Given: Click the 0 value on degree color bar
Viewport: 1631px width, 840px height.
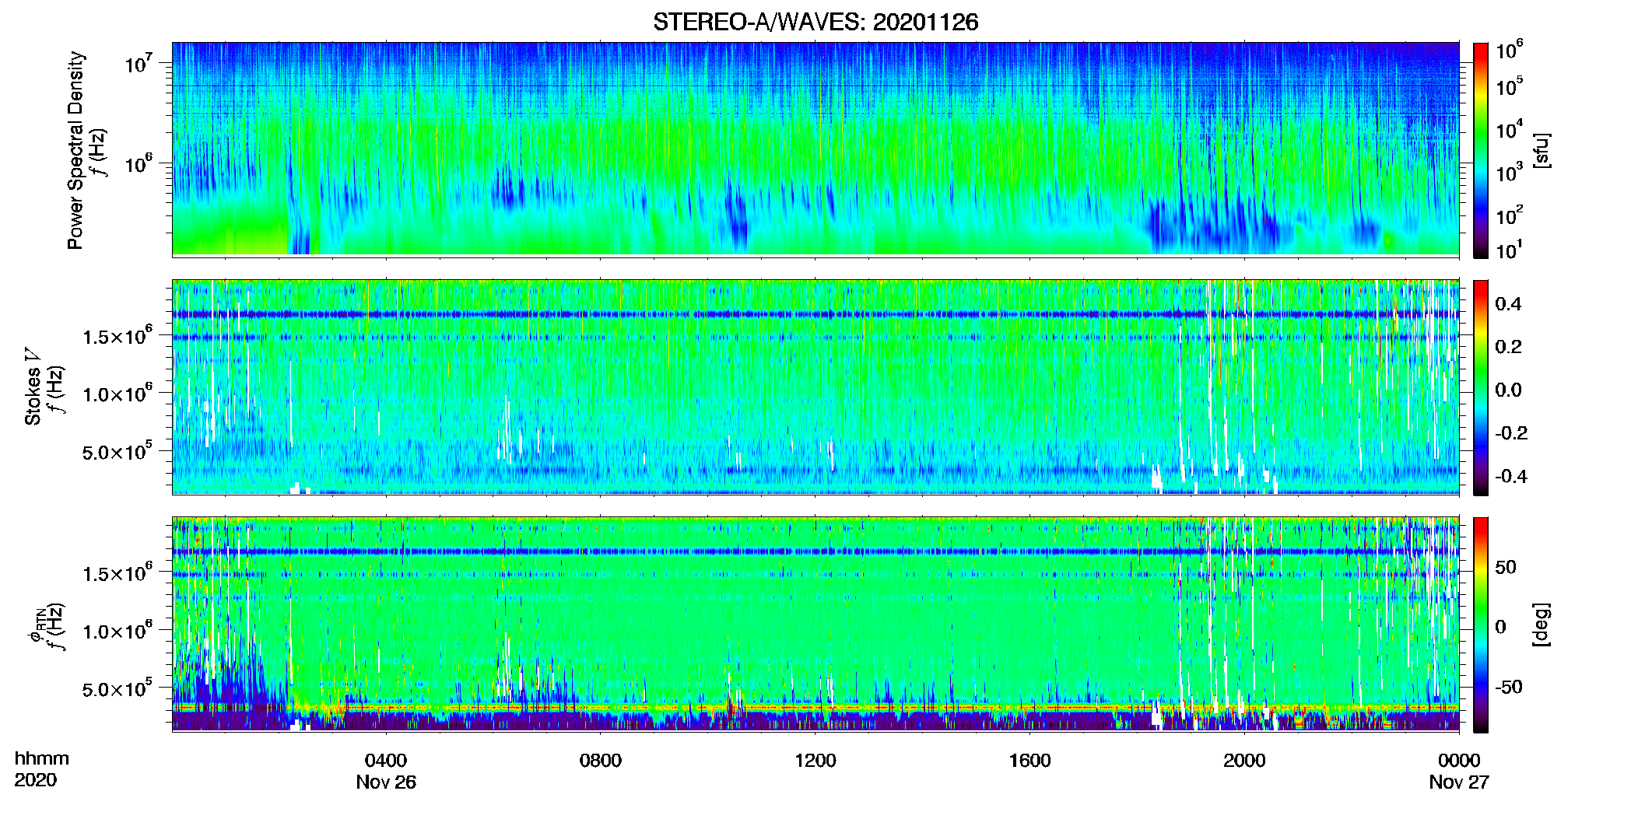Looking at the screenshot, I should tap(1501, 626).
